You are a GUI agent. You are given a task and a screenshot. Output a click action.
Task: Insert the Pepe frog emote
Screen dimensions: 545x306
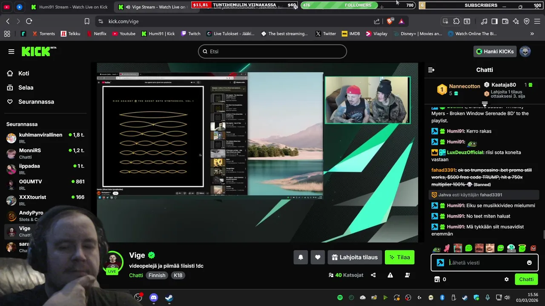click(x=436, y=248)
